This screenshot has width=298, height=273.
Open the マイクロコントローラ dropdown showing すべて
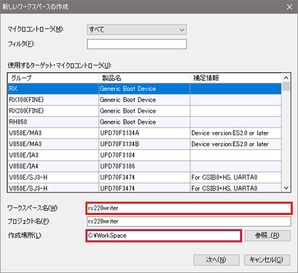point(136,30)
